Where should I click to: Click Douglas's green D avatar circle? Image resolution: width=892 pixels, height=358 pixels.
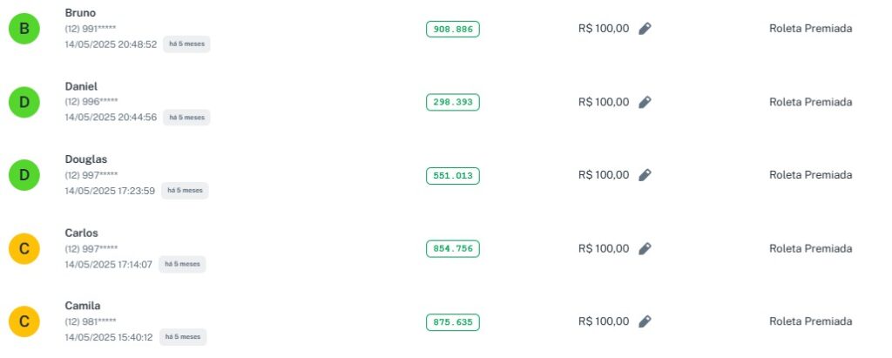tap(24, 176)
